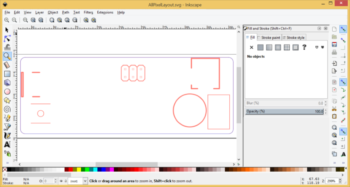Click the zoom percentage input field
This screenshot has height=187, width=350.
click(332, 181)
